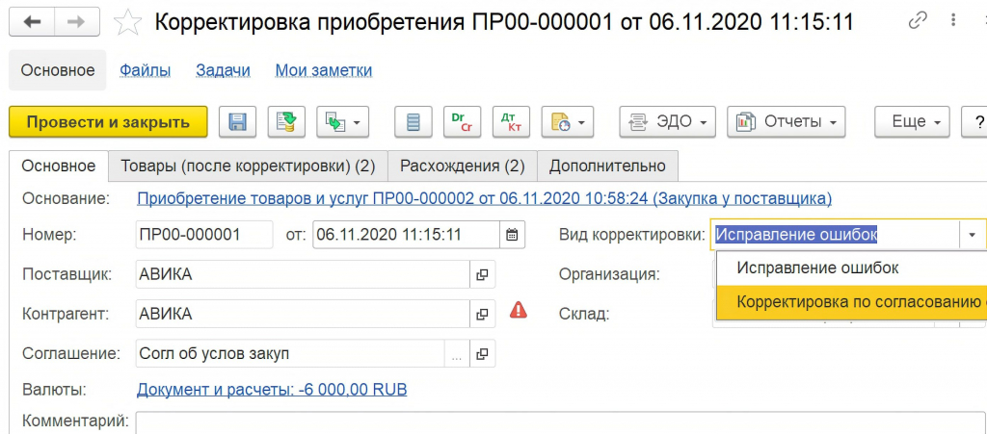Open the document with clock dropdown button
The height and width of the screenshot is (434, 987).
tap(567, 122)
